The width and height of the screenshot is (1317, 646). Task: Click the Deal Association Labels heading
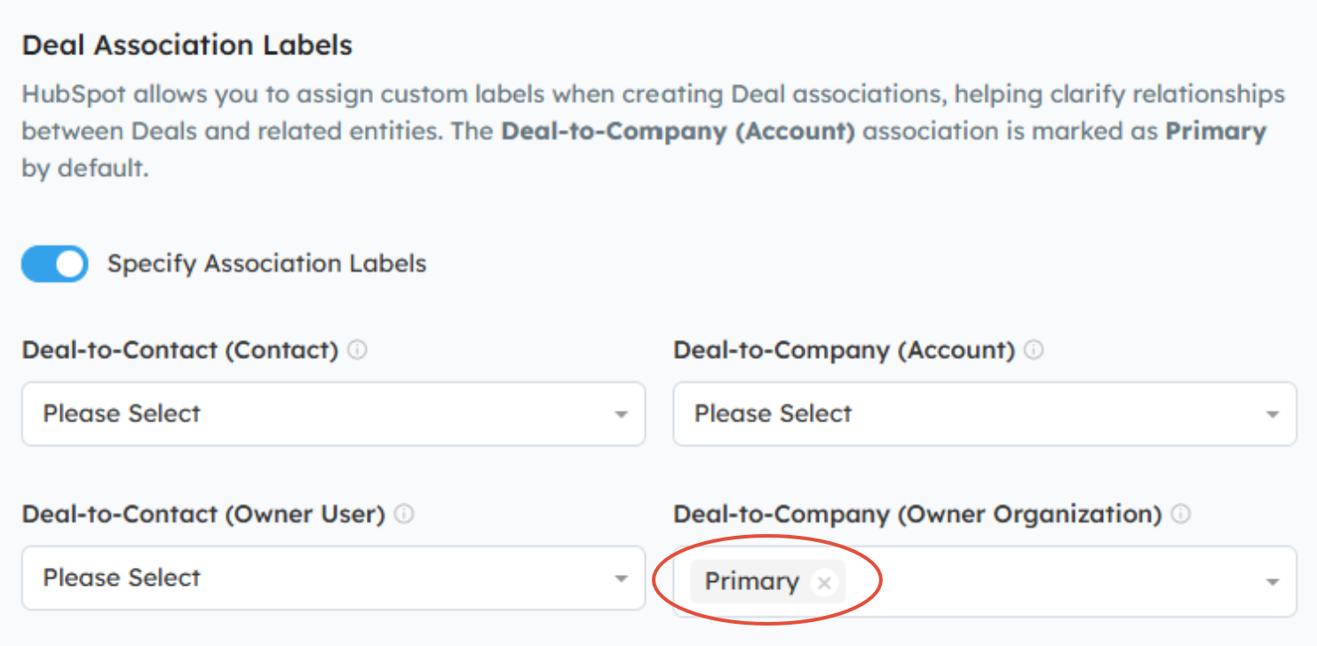click(187, 45)
